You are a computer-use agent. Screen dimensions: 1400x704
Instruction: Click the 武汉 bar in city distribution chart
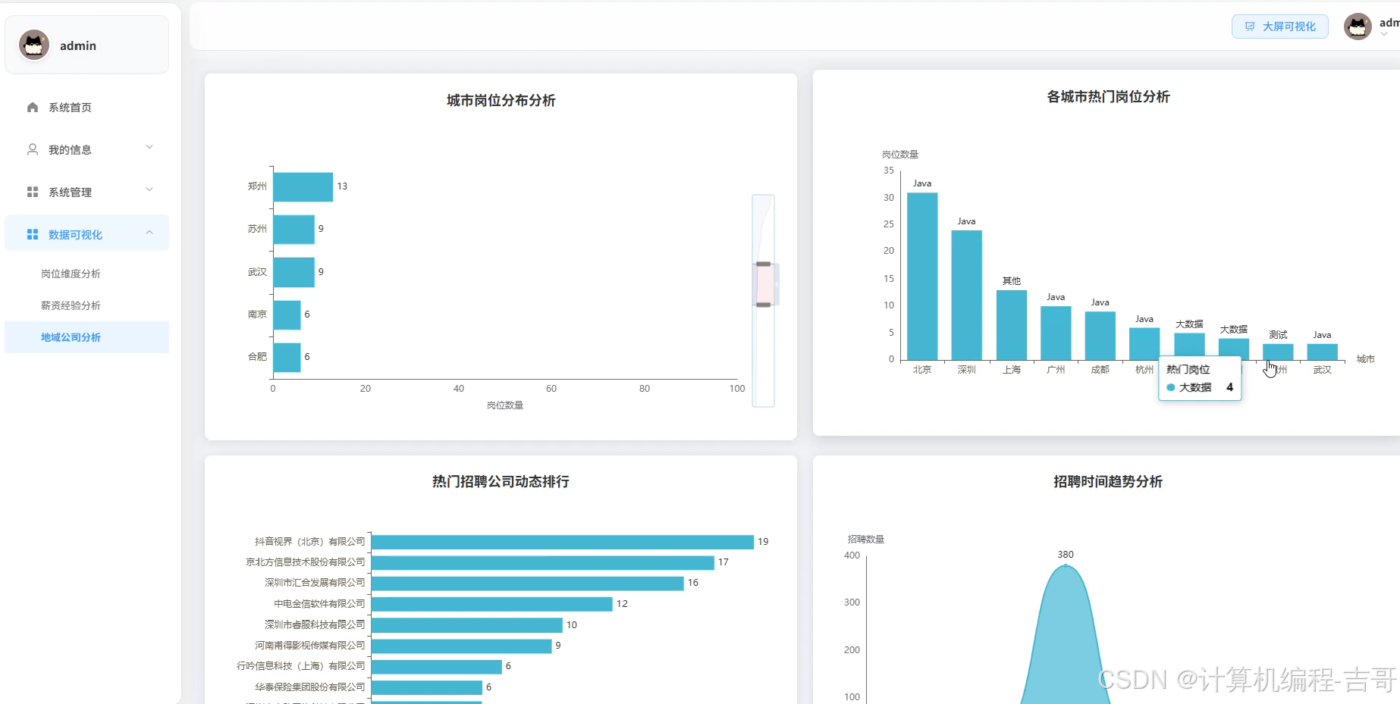click(293, 272)
